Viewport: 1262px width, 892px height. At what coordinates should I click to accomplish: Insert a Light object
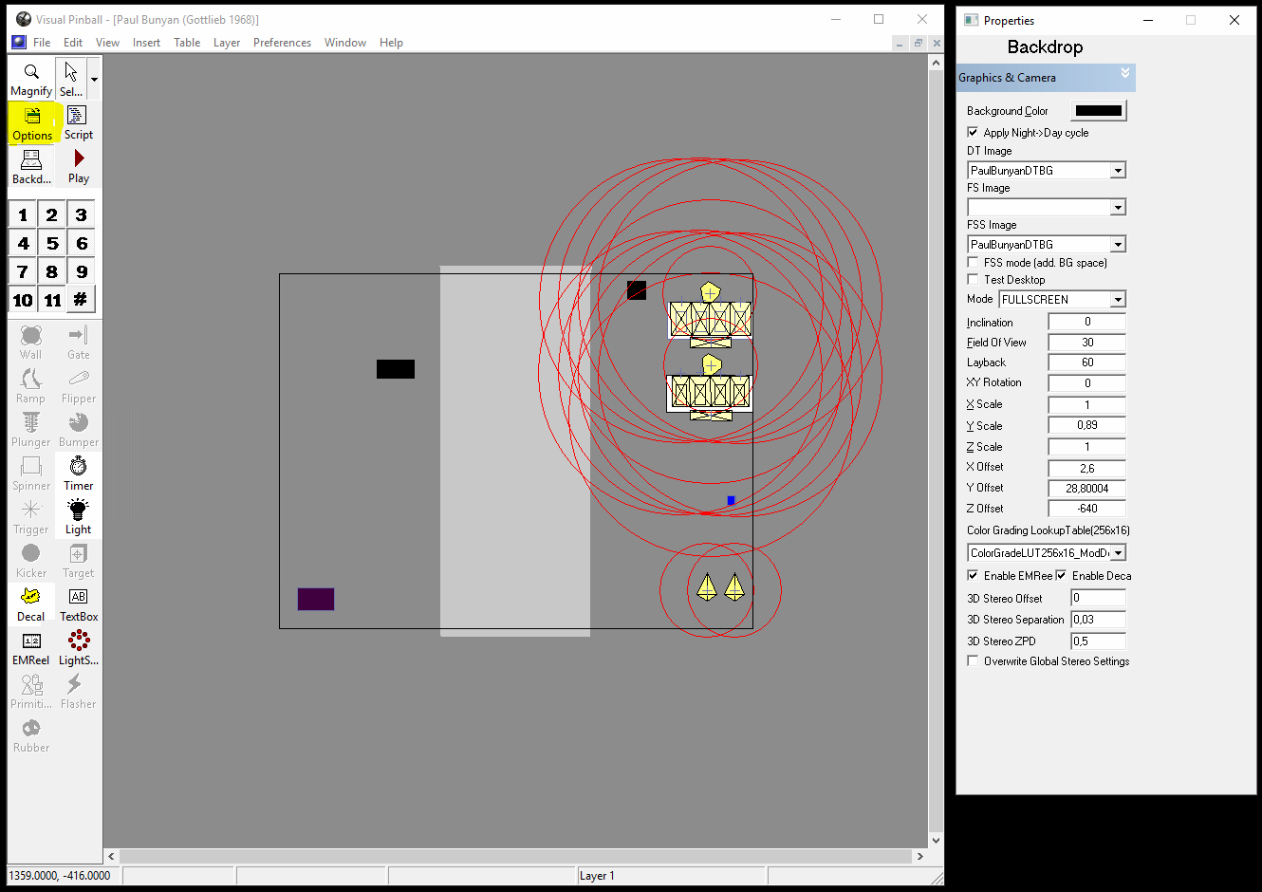click(79, 516)
